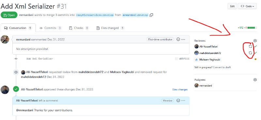Image resolution: width=261 pixels, height=120 pixels.
Task: Add emoji reaction to Ali-YousefiTelori's comment
Action: pyautogui.click(x=178, y=100)
